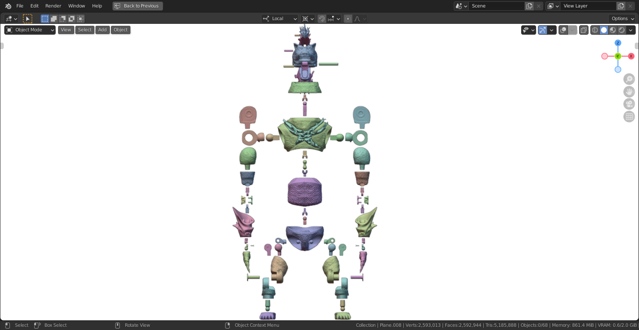Switch orthographic/perspective with the grid icon
The image size is (639, 330).
[629, 117]
